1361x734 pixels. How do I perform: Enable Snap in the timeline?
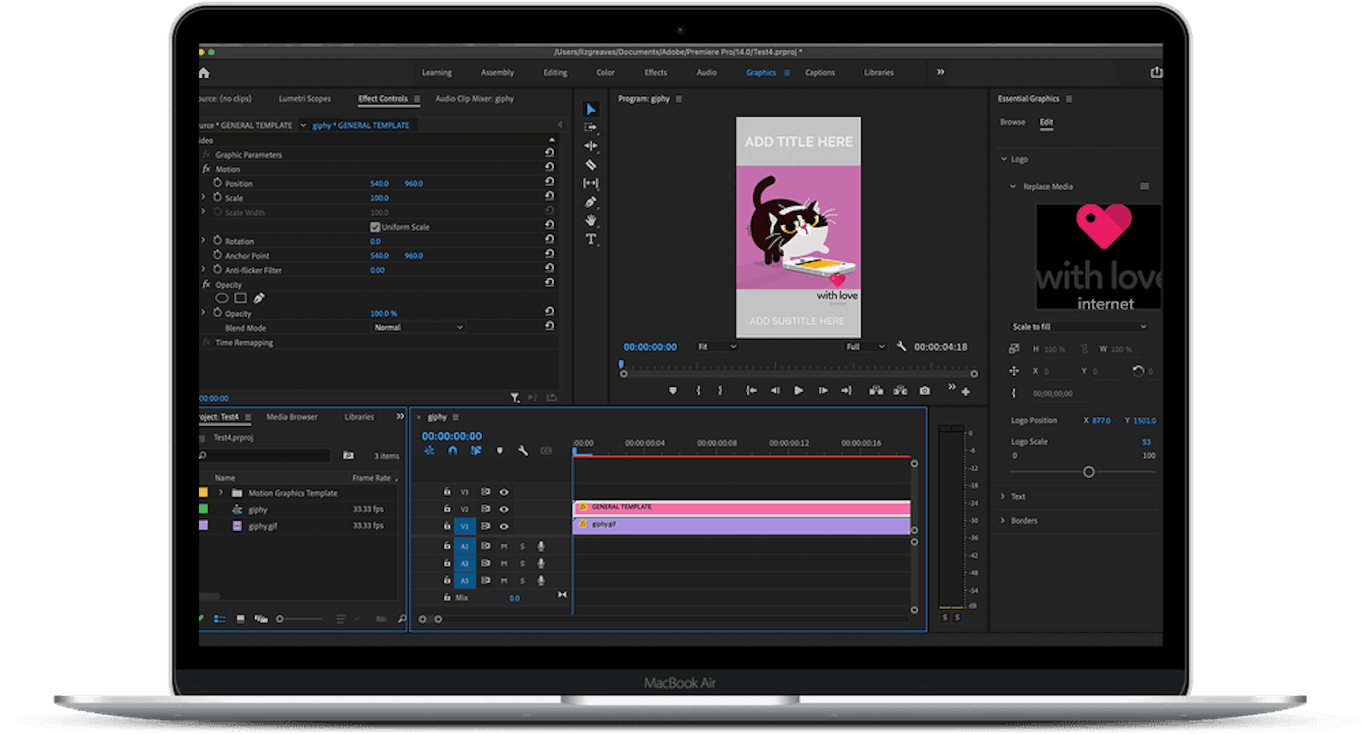[x=453, y=450]
